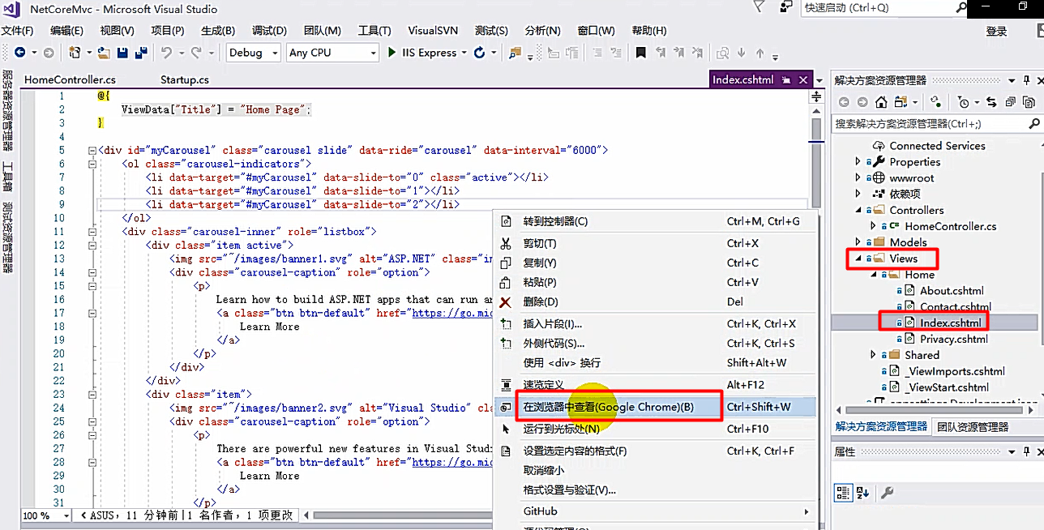Open the Any CPU platform dropdown
1044x530 pixels.
coord(332,53)
